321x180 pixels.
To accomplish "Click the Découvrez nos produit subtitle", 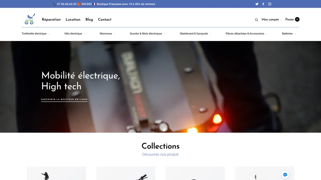I will click(160, 154).
